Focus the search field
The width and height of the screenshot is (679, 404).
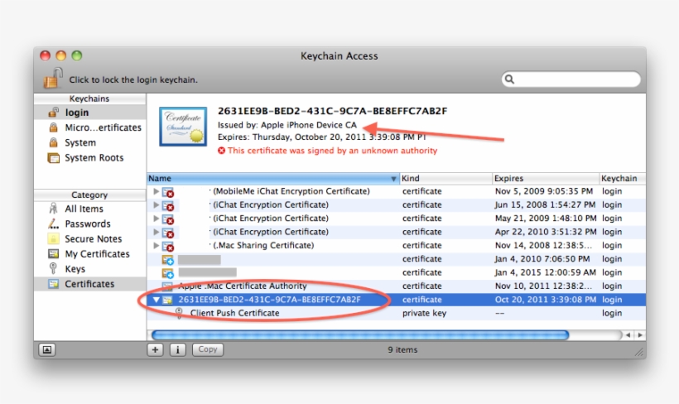pyautogui.click(x=571, y=79)
